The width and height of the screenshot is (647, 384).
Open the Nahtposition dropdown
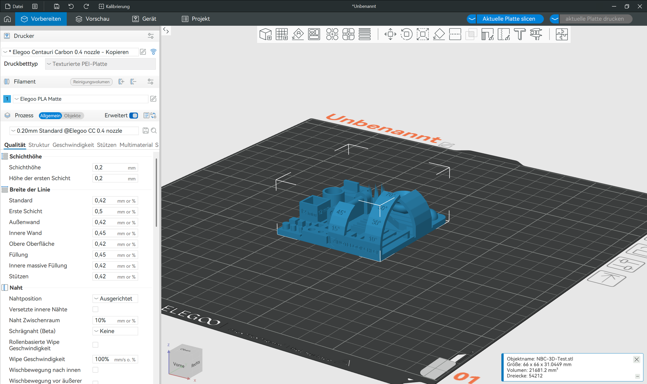[x=115, y=299]
